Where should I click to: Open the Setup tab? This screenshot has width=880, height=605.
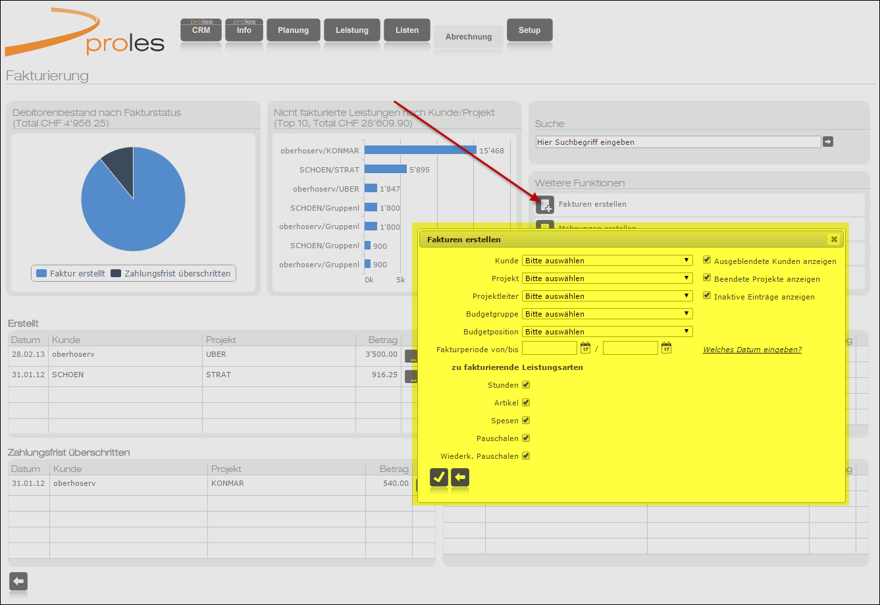[529, 30]
